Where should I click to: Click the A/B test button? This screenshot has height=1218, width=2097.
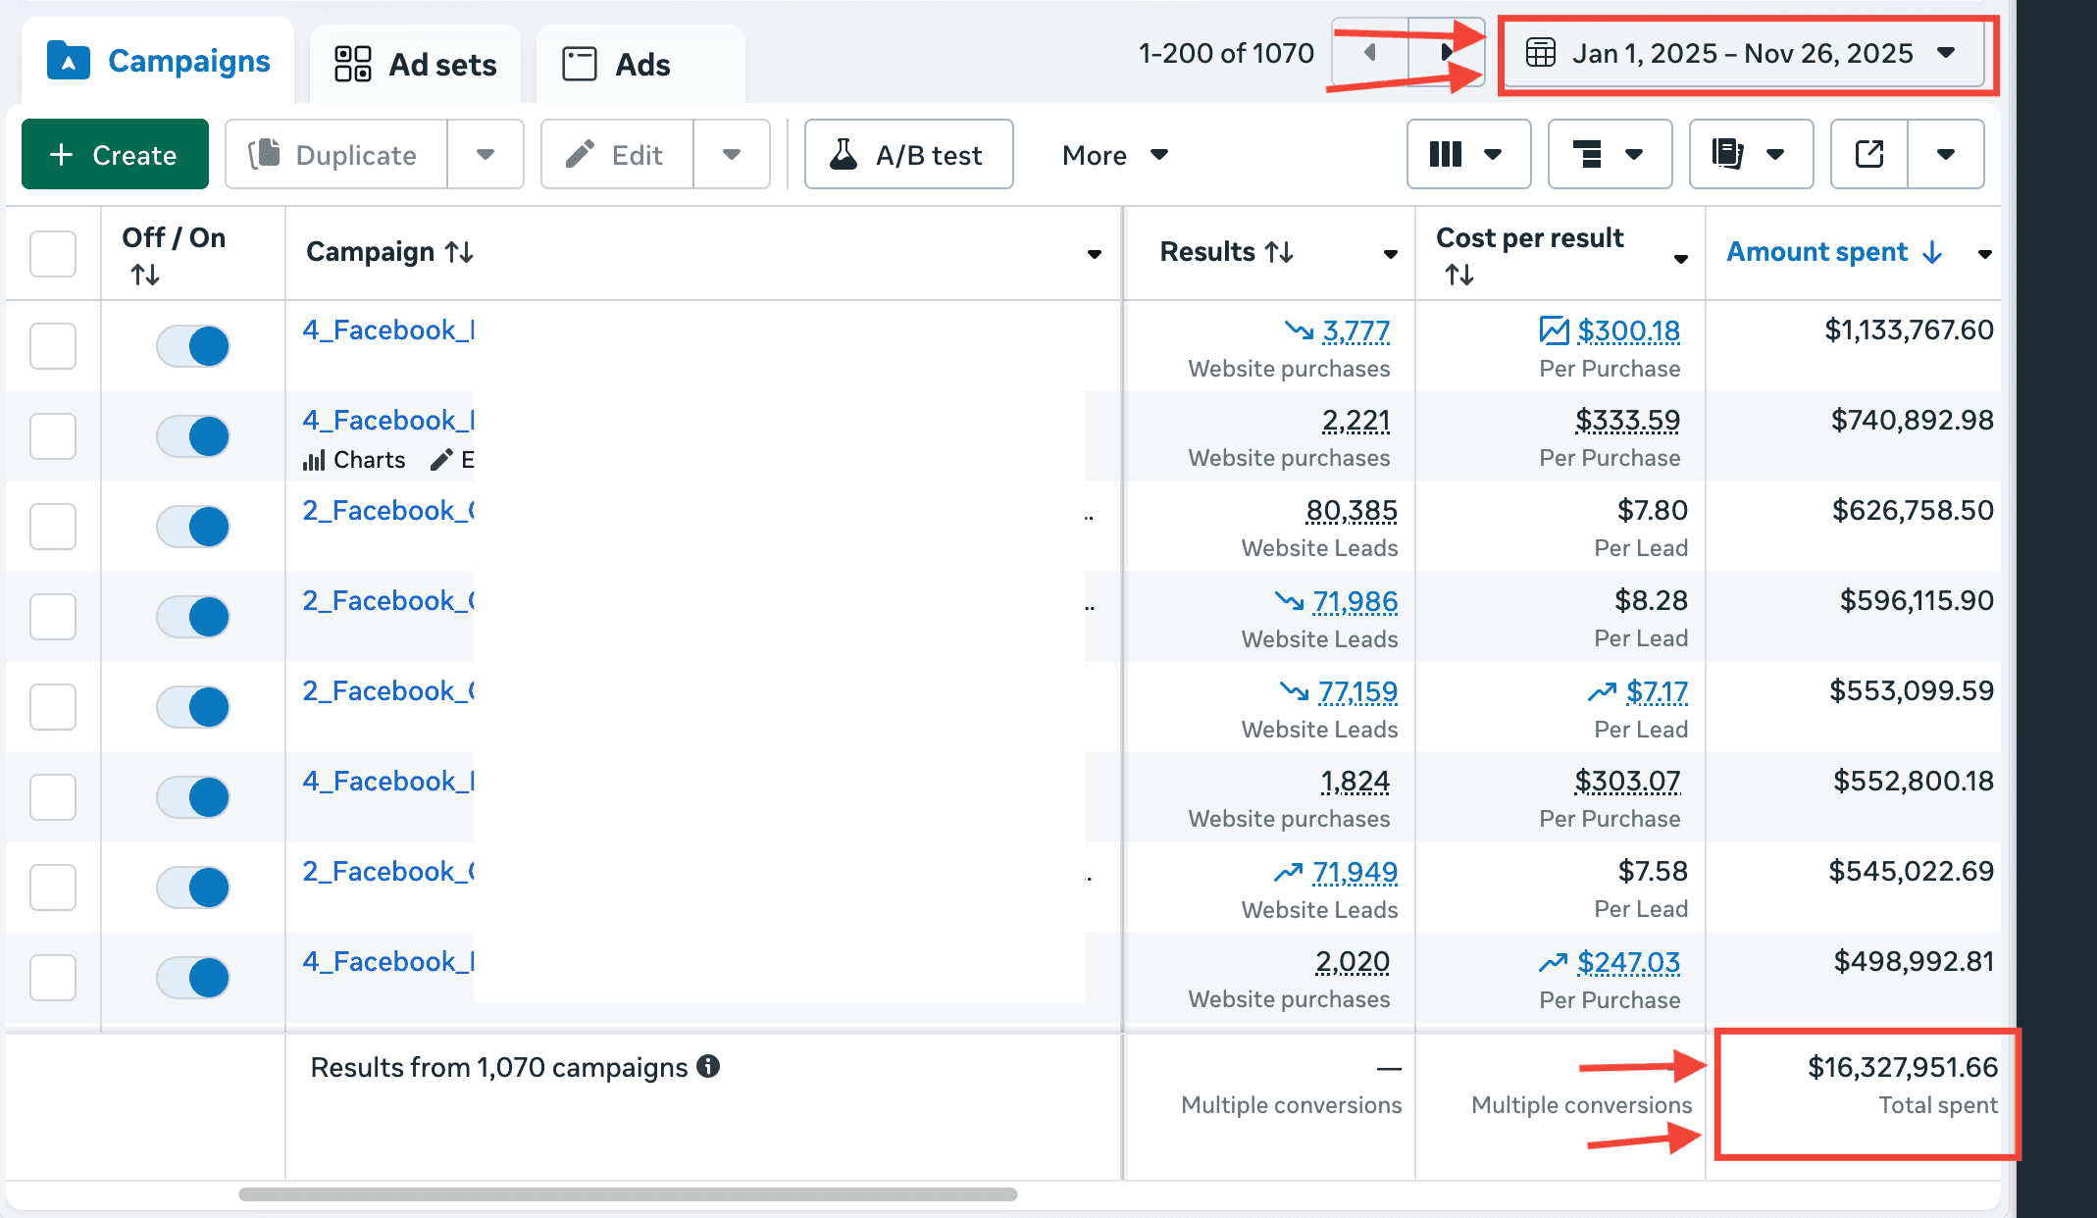(908, 154)
